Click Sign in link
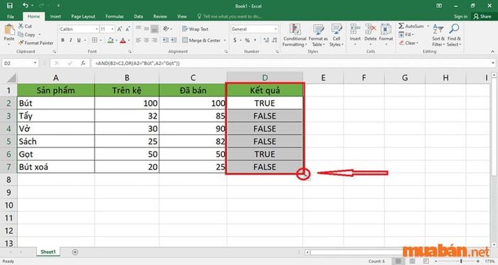Image resolution: width=498 pixels, height=265 pixels. 460,16
